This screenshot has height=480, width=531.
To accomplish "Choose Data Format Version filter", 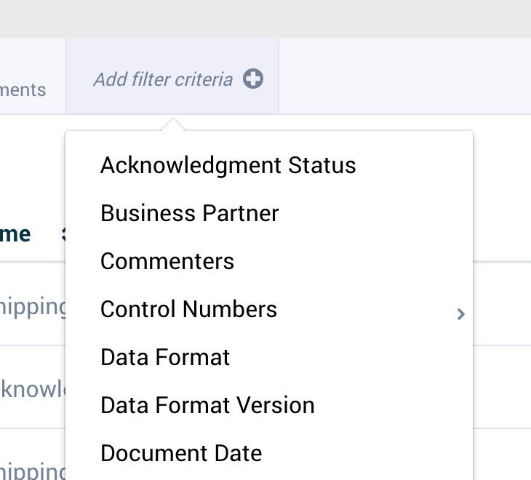I will click(269, 406).
